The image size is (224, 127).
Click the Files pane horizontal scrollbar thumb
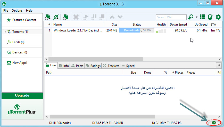click(x=102, y=116)
